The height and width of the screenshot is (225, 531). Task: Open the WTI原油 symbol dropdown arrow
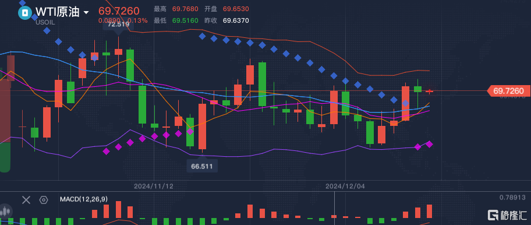tap(86, 13)
